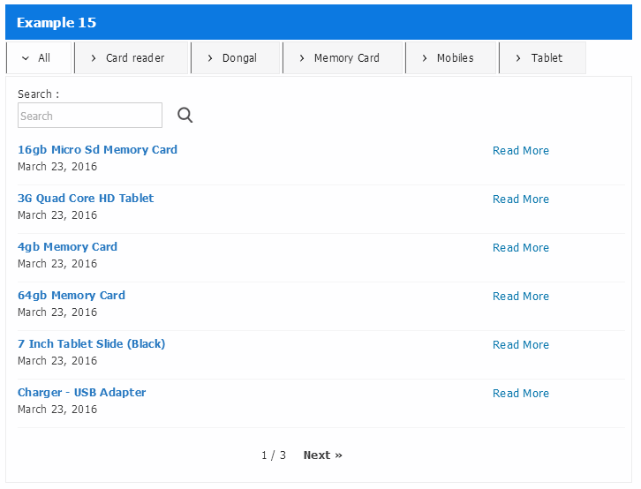This screenshot has width=641, height=489.
Task: Open the 64gb Memory Card link
Action: click(72, 296)
